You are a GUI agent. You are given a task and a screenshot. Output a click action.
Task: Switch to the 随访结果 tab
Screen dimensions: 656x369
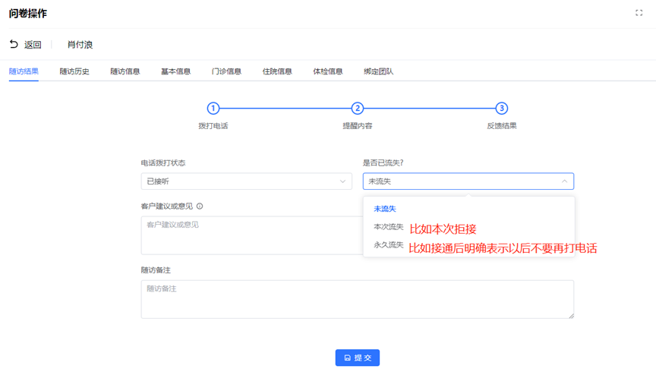(x=24, y=71)
